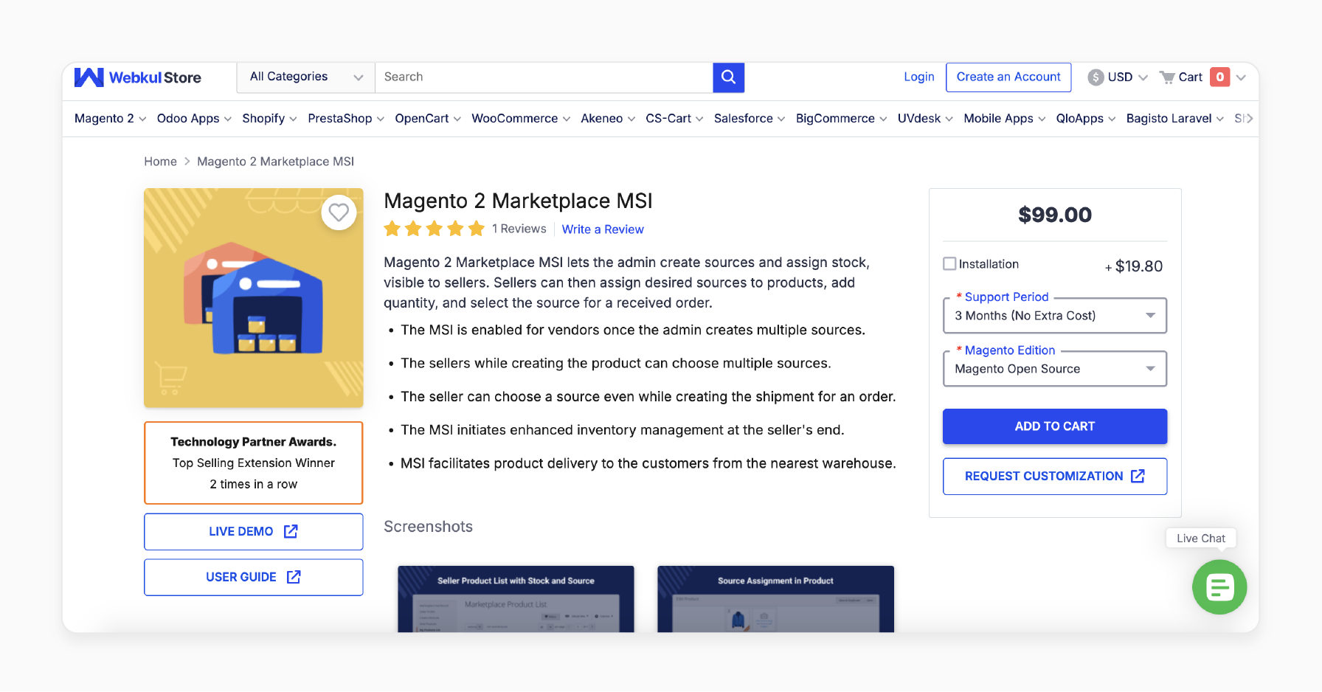Click the Live Chat label

(x=1200, y=539)
